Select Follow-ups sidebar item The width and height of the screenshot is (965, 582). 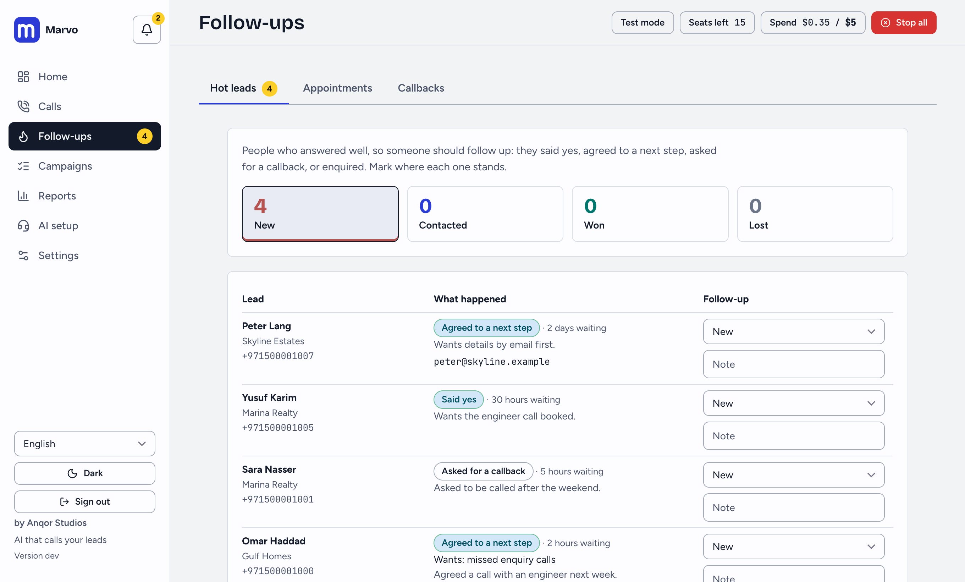[x=84, y=136]
